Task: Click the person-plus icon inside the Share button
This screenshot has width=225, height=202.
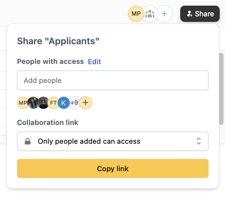Action: (x=189, y=14)
